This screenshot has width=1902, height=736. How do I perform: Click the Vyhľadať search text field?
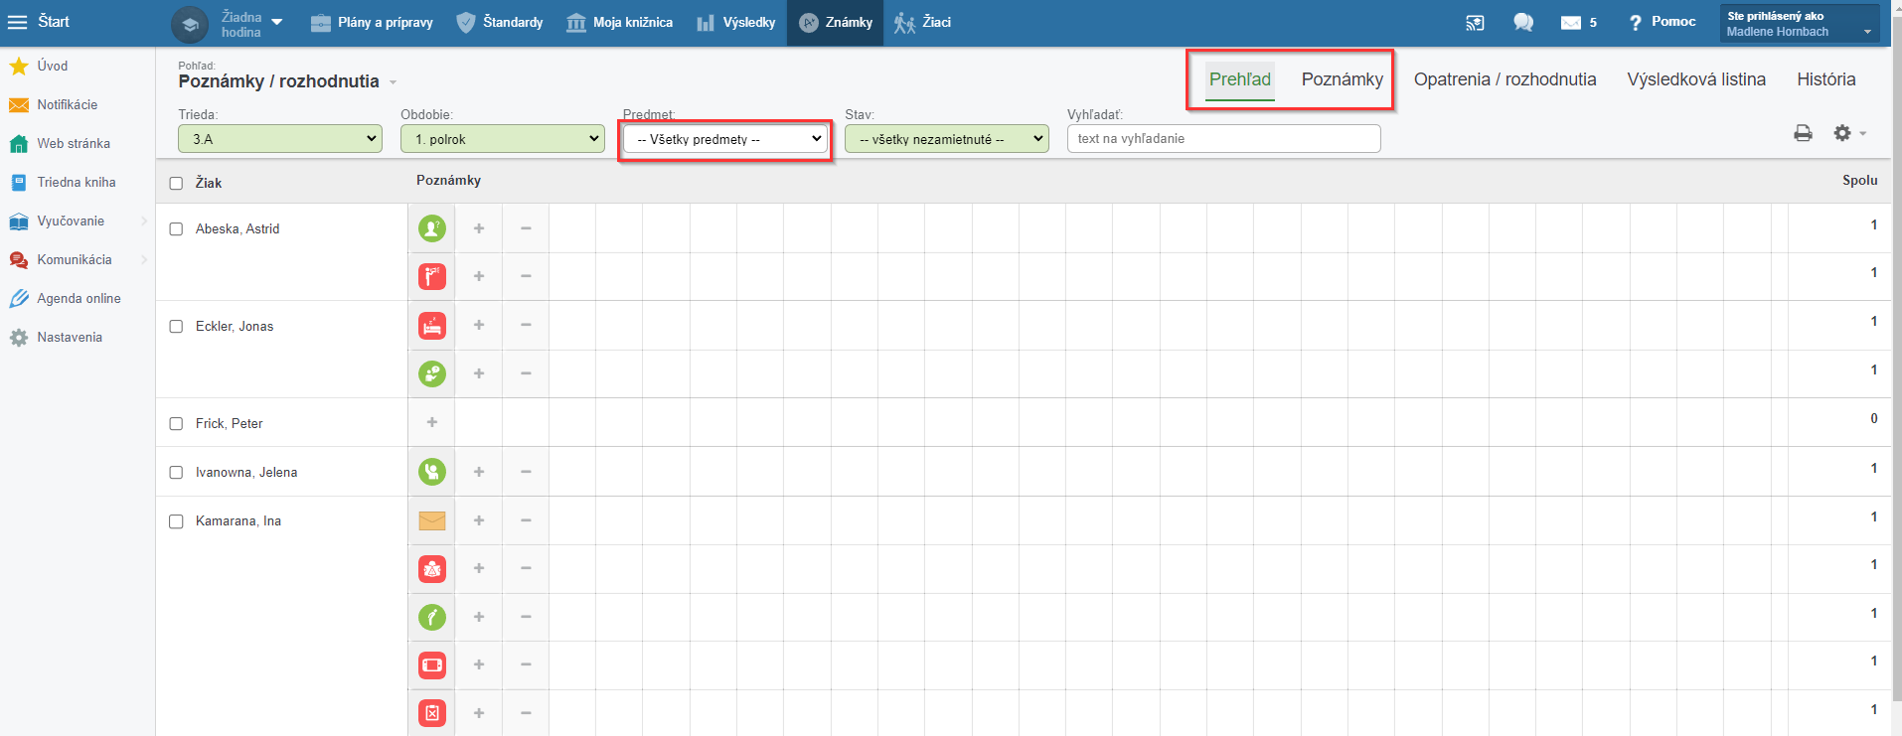(x=1223, y=139)
